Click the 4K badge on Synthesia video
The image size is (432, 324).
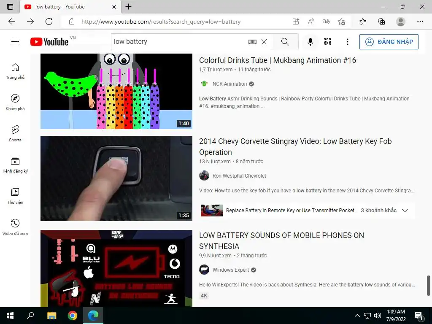(204, 296)
